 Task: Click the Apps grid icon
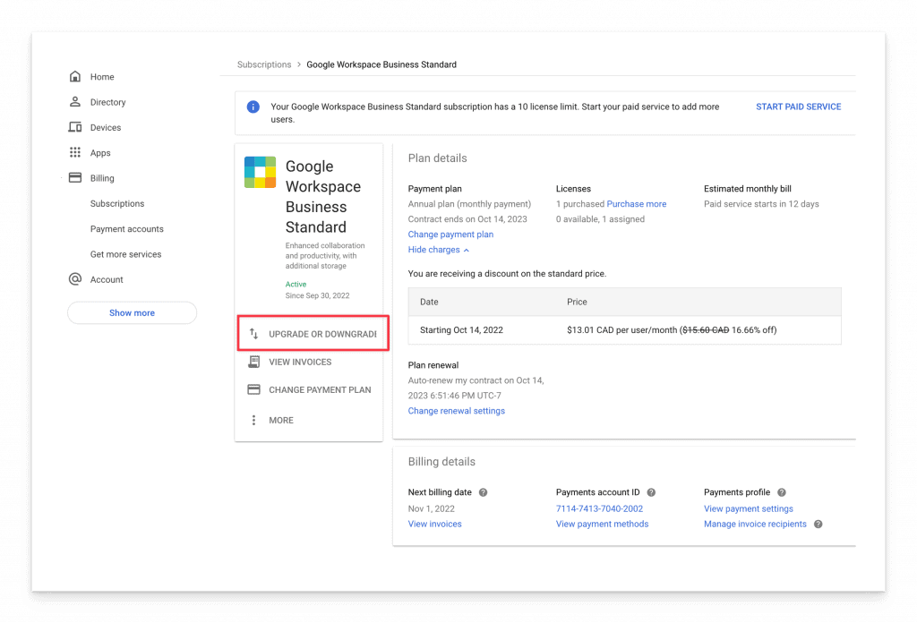tap(75, 152)
